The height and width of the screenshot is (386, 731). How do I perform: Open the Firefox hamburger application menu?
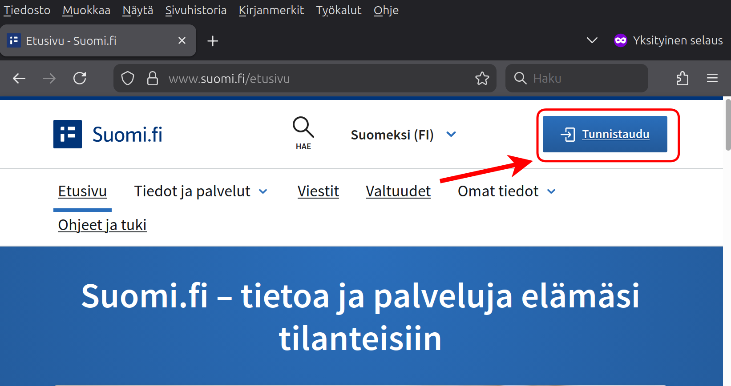712,79
